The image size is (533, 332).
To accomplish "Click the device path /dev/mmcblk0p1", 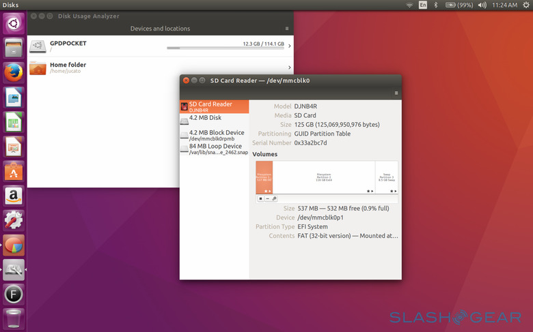I will (x=320, y=217).
